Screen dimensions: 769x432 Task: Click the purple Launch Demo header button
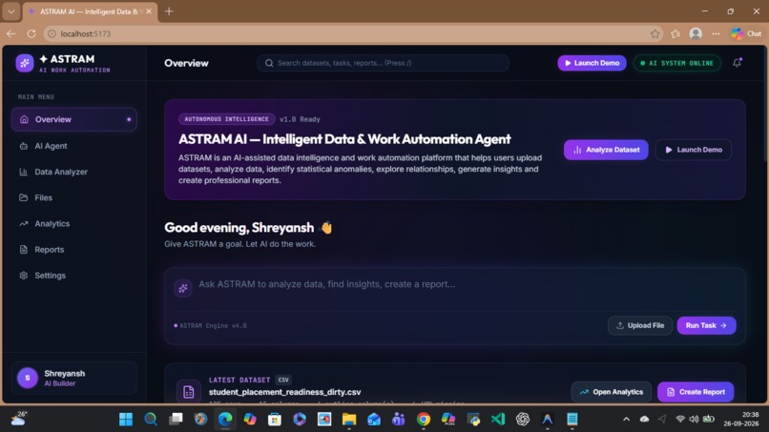[x=592, y=63]
